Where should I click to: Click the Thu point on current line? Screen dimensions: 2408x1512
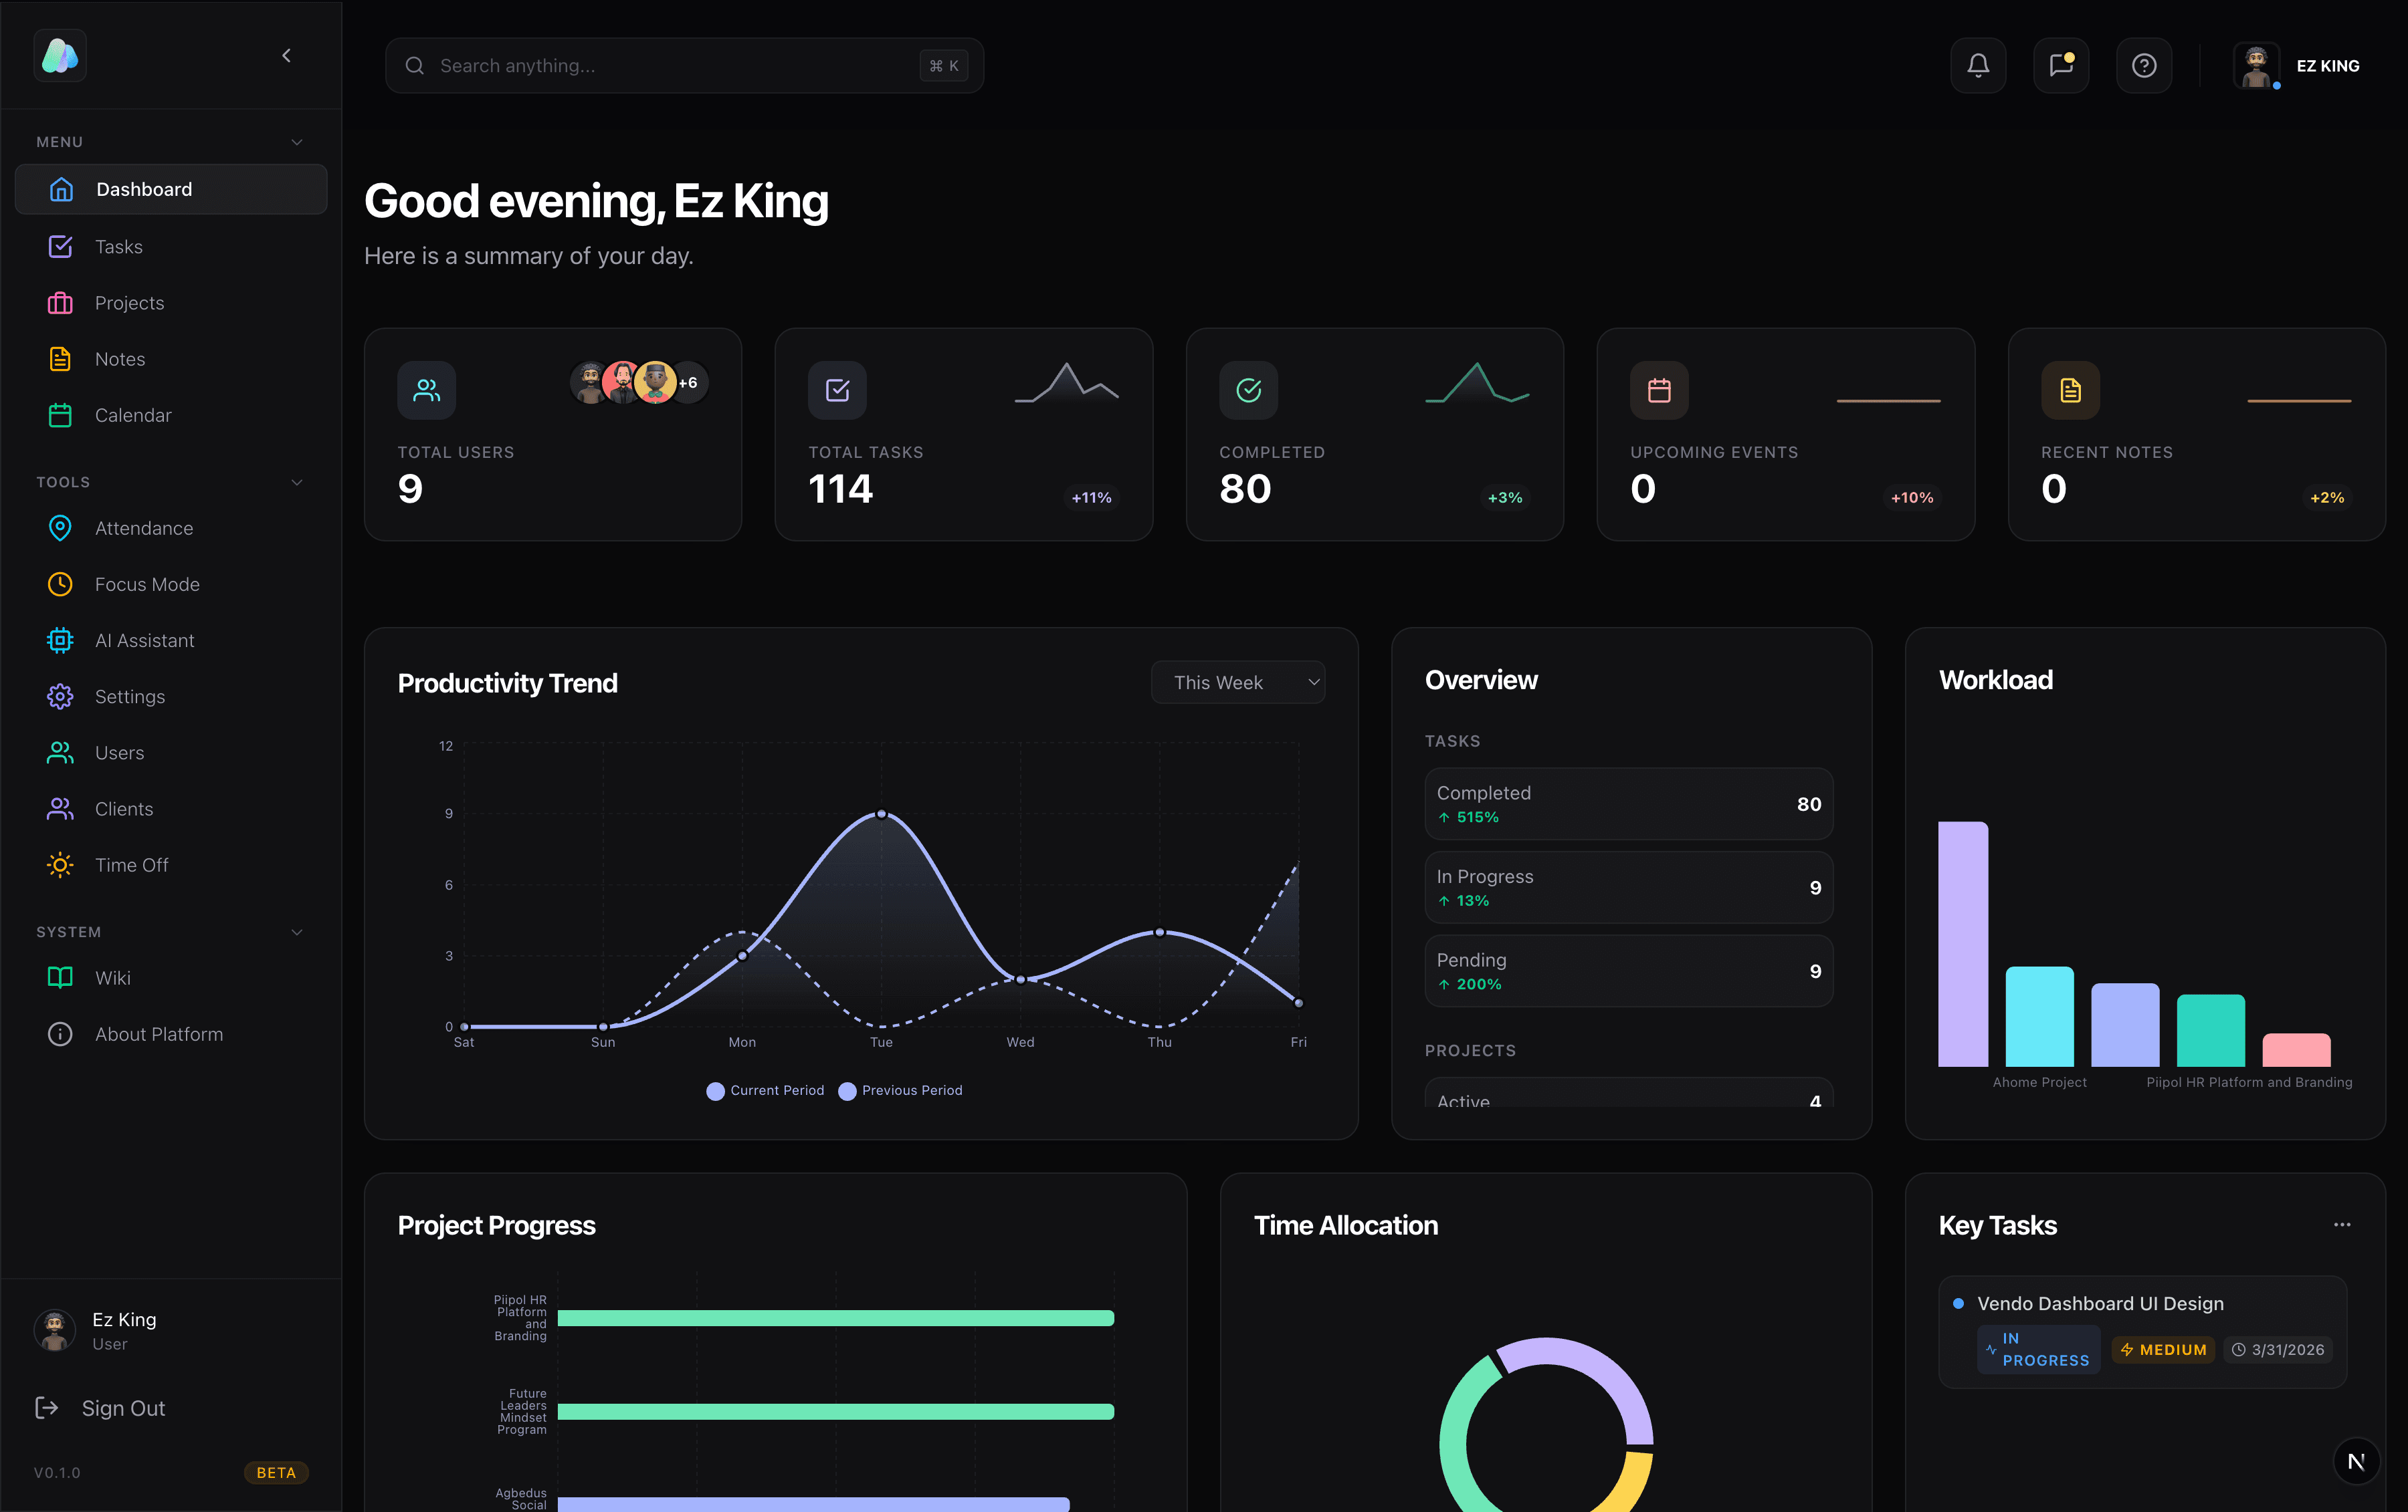click(x=1159, y=932)
